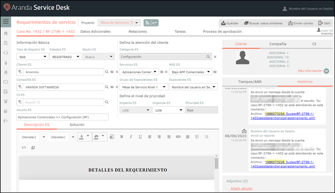
Task: Open the Impacto ES LOW dropdown
Action: point(135,110)
